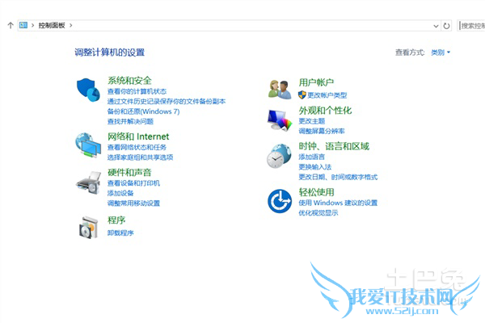Click the 添加语言 link
This screenshot has width=485, height=323.
click(x=312, y=157)
